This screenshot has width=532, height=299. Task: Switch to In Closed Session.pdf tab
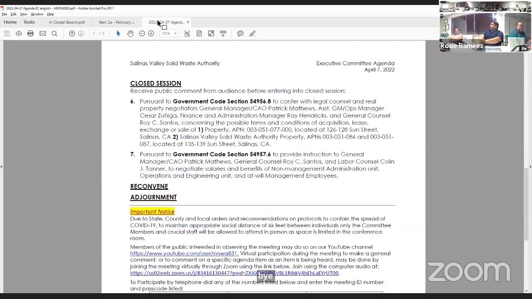click(67, 22)
